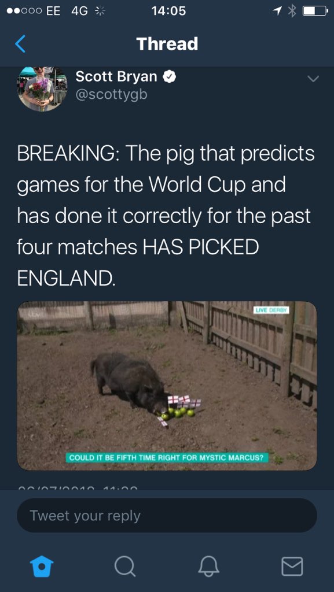Tap the BREAKING tweet text
Viewport: 334px width, 592px height.
[166, 215]
